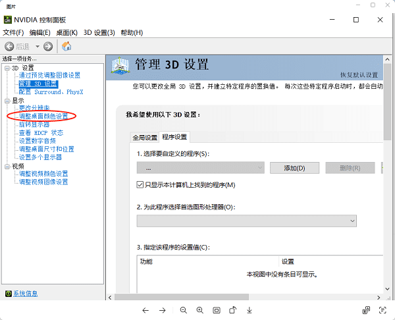
Task: Fit image to window in viewer
Action: [217, 310]
